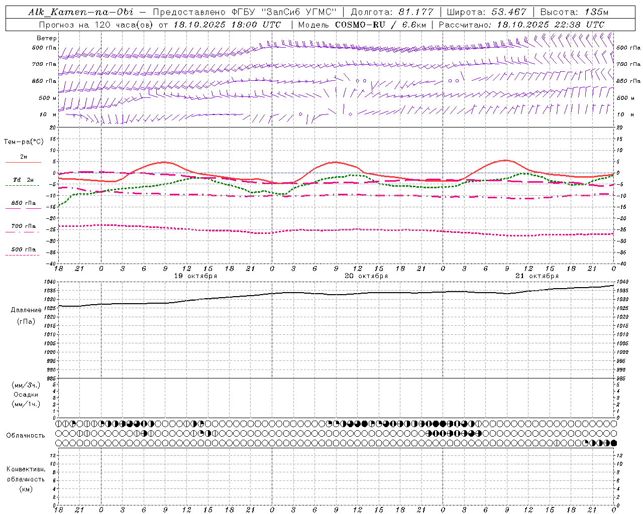Viewport: 643px width, 514px height.
Task: Click the 19 октября date label
Action: point(195,276)
